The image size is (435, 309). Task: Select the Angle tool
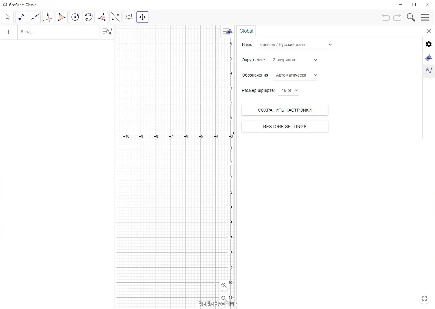(102, 17)
